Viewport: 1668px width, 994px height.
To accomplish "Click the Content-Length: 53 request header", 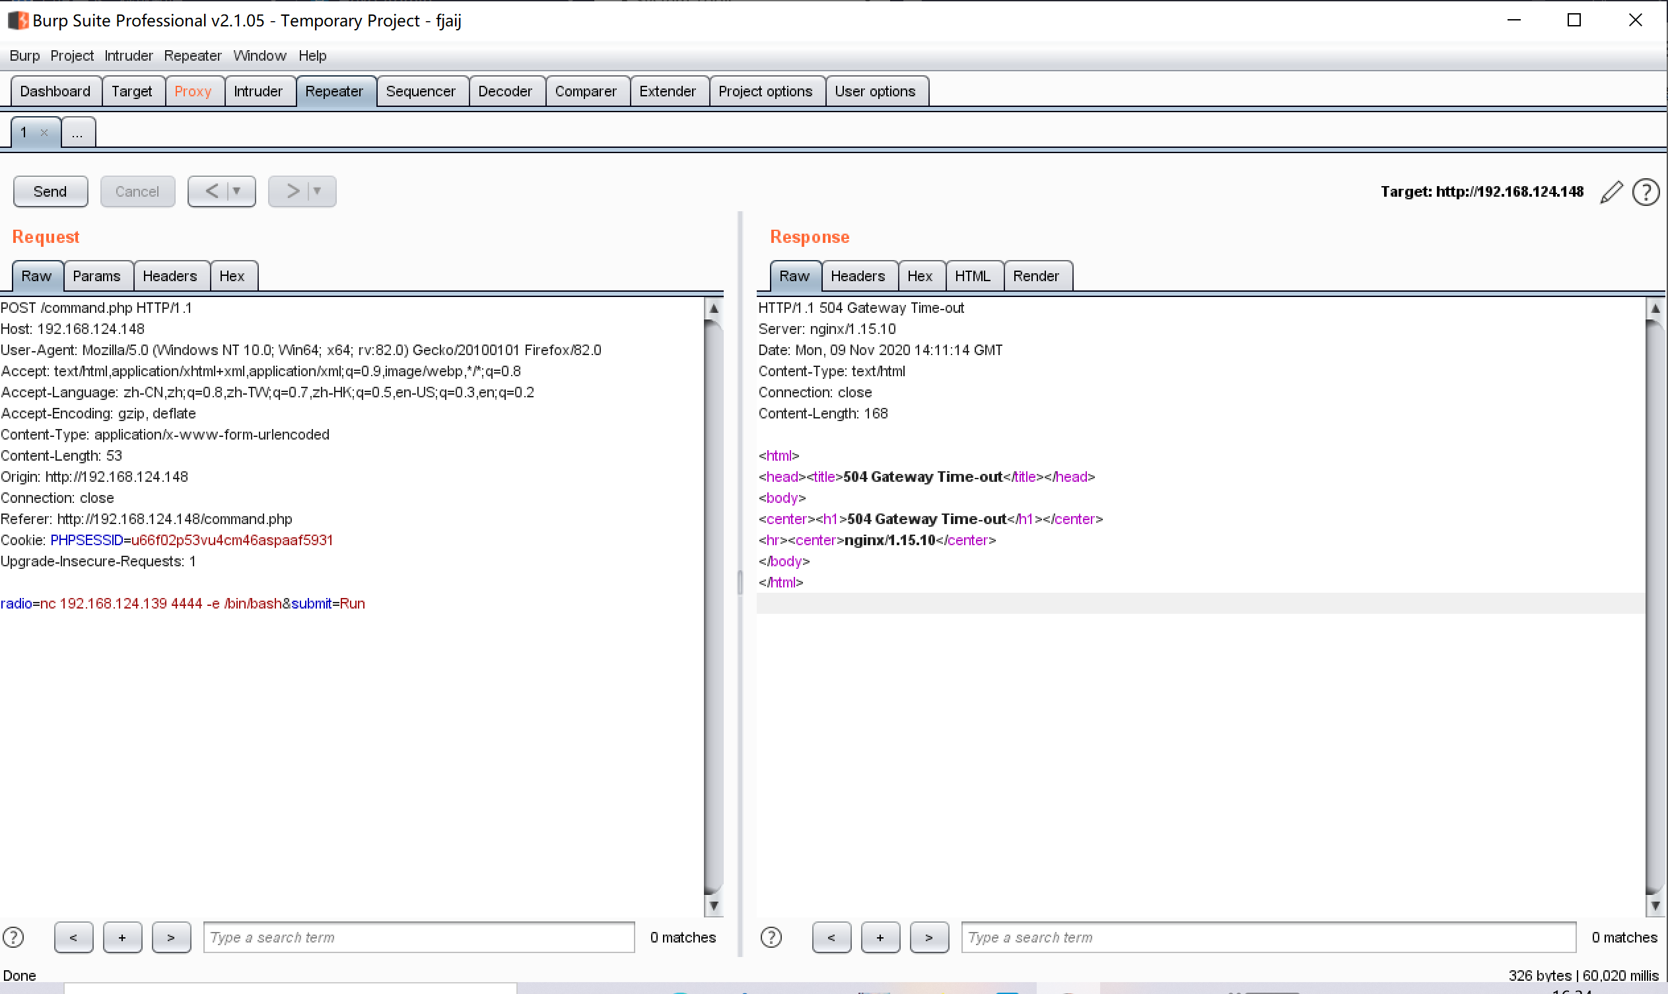I will coord(61,455).
